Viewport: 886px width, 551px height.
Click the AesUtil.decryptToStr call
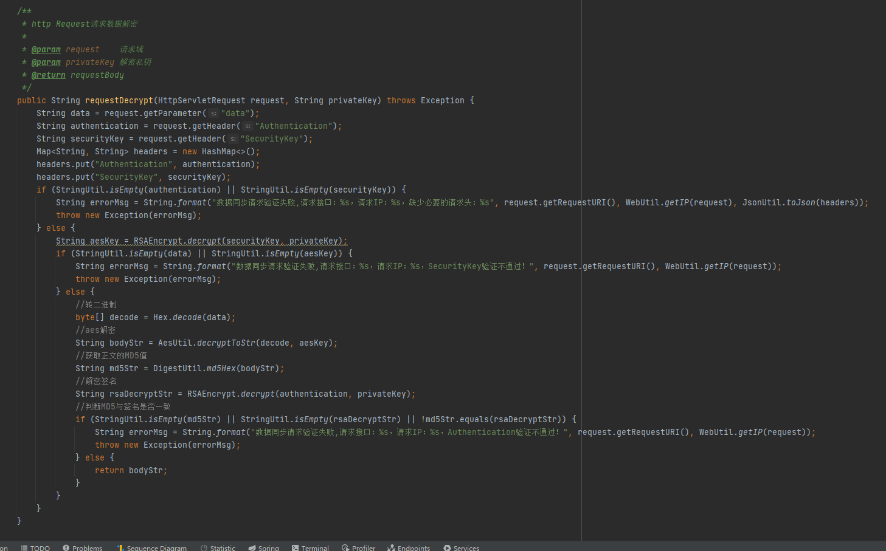246,343
